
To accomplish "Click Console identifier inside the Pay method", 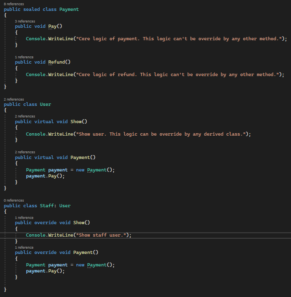I will click(36, 39).
